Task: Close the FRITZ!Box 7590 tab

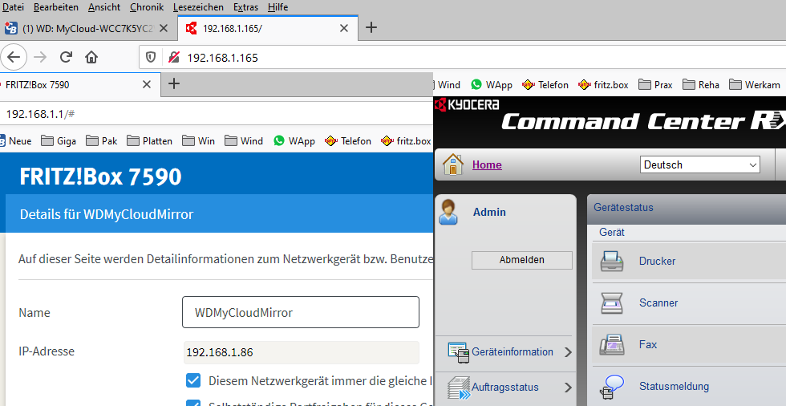Action: point(146,85)
